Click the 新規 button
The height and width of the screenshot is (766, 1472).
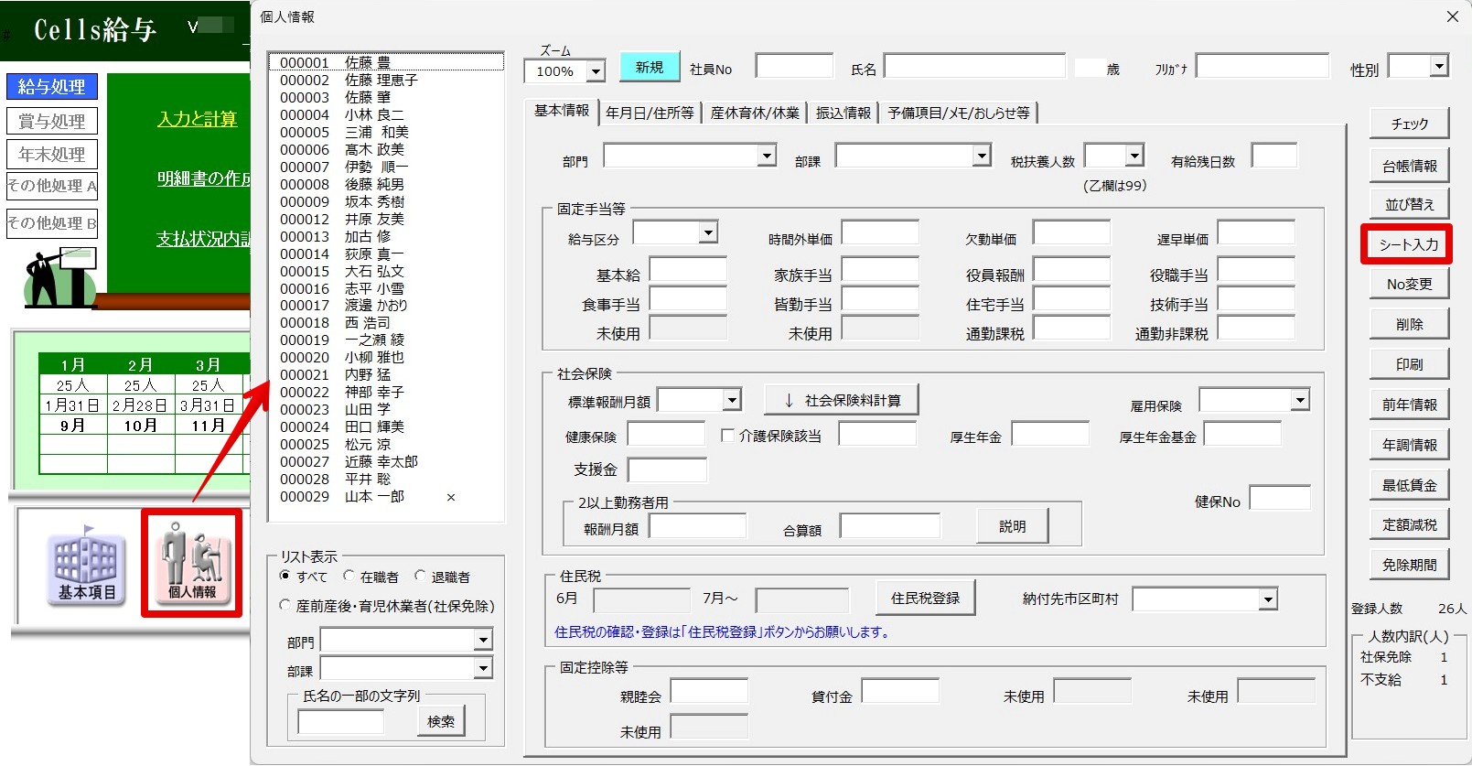click(650, 67)
